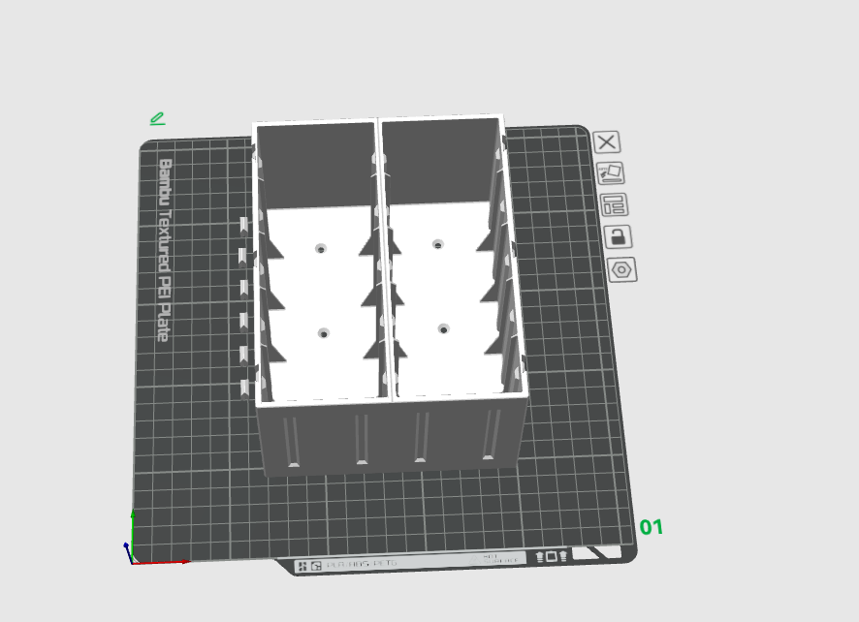Select the two-compartment box model
859x622 pixels.
coord(389,295)
